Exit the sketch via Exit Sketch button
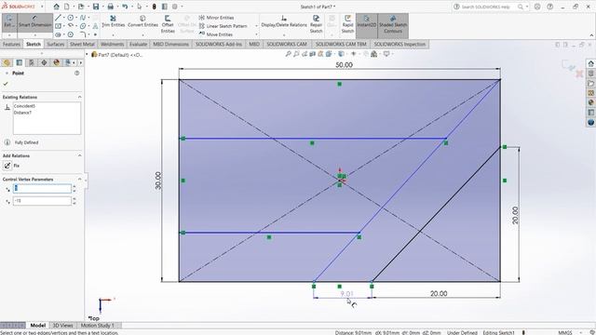This screenshot has width=596, height=335. pos(8,21)
